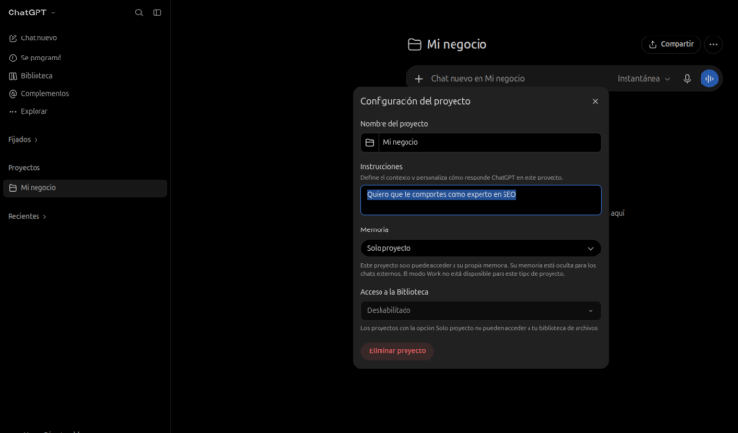Click the folder icon beside project name field
The height and width of the screenshot is (433, 738).
pos(370,142)
